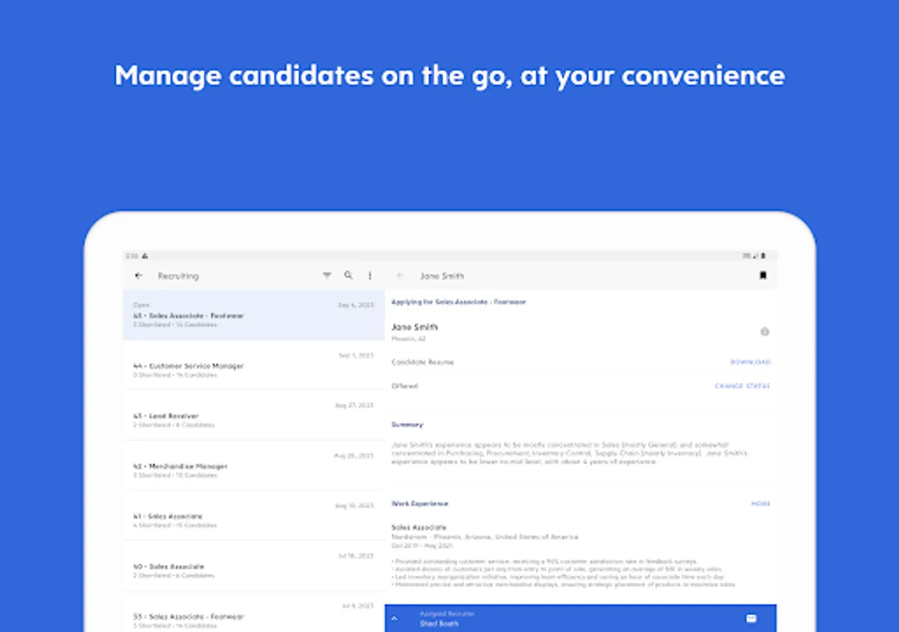Open the message icon in Assigned Recruiter bar

pyautogui.click(x=751, y=619)
